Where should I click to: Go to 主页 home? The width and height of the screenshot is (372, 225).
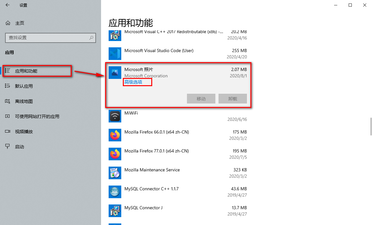click(20, 23)
